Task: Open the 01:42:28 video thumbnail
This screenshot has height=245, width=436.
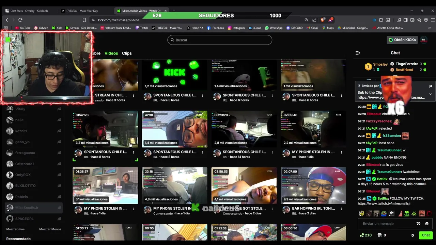Action: click(x=105, y=129)
